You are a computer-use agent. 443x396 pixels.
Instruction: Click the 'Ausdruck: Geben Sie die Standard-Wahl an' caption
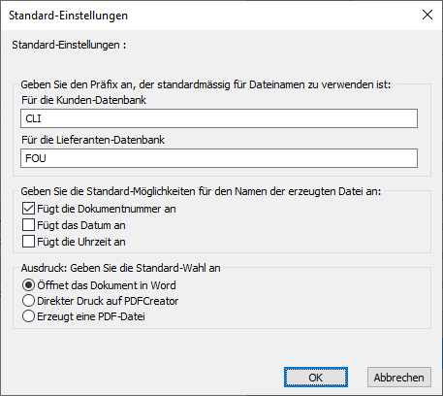(x=121, y=268)
